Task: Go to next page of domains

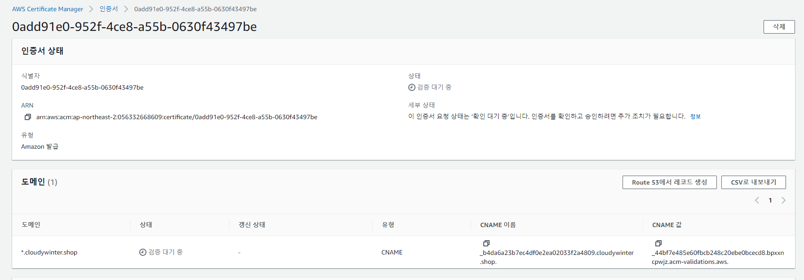Action: (x=783, y=200)
